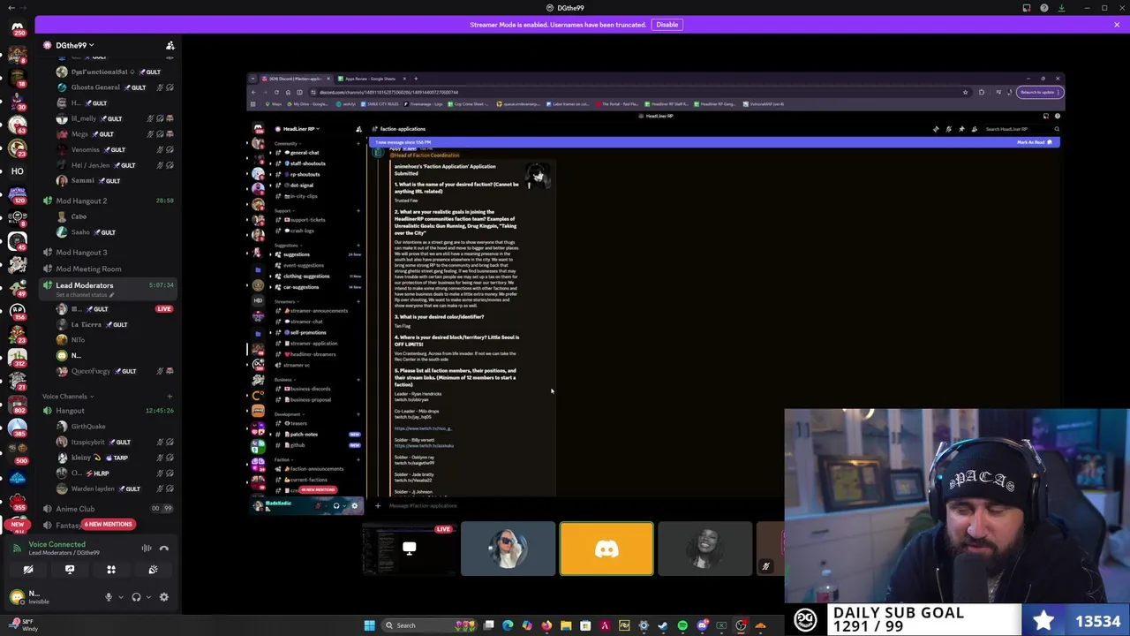The width and height of the screenshot is (1130, 636).
Task: Open voice noise suppression settings
Action: [x=147, y=549]
